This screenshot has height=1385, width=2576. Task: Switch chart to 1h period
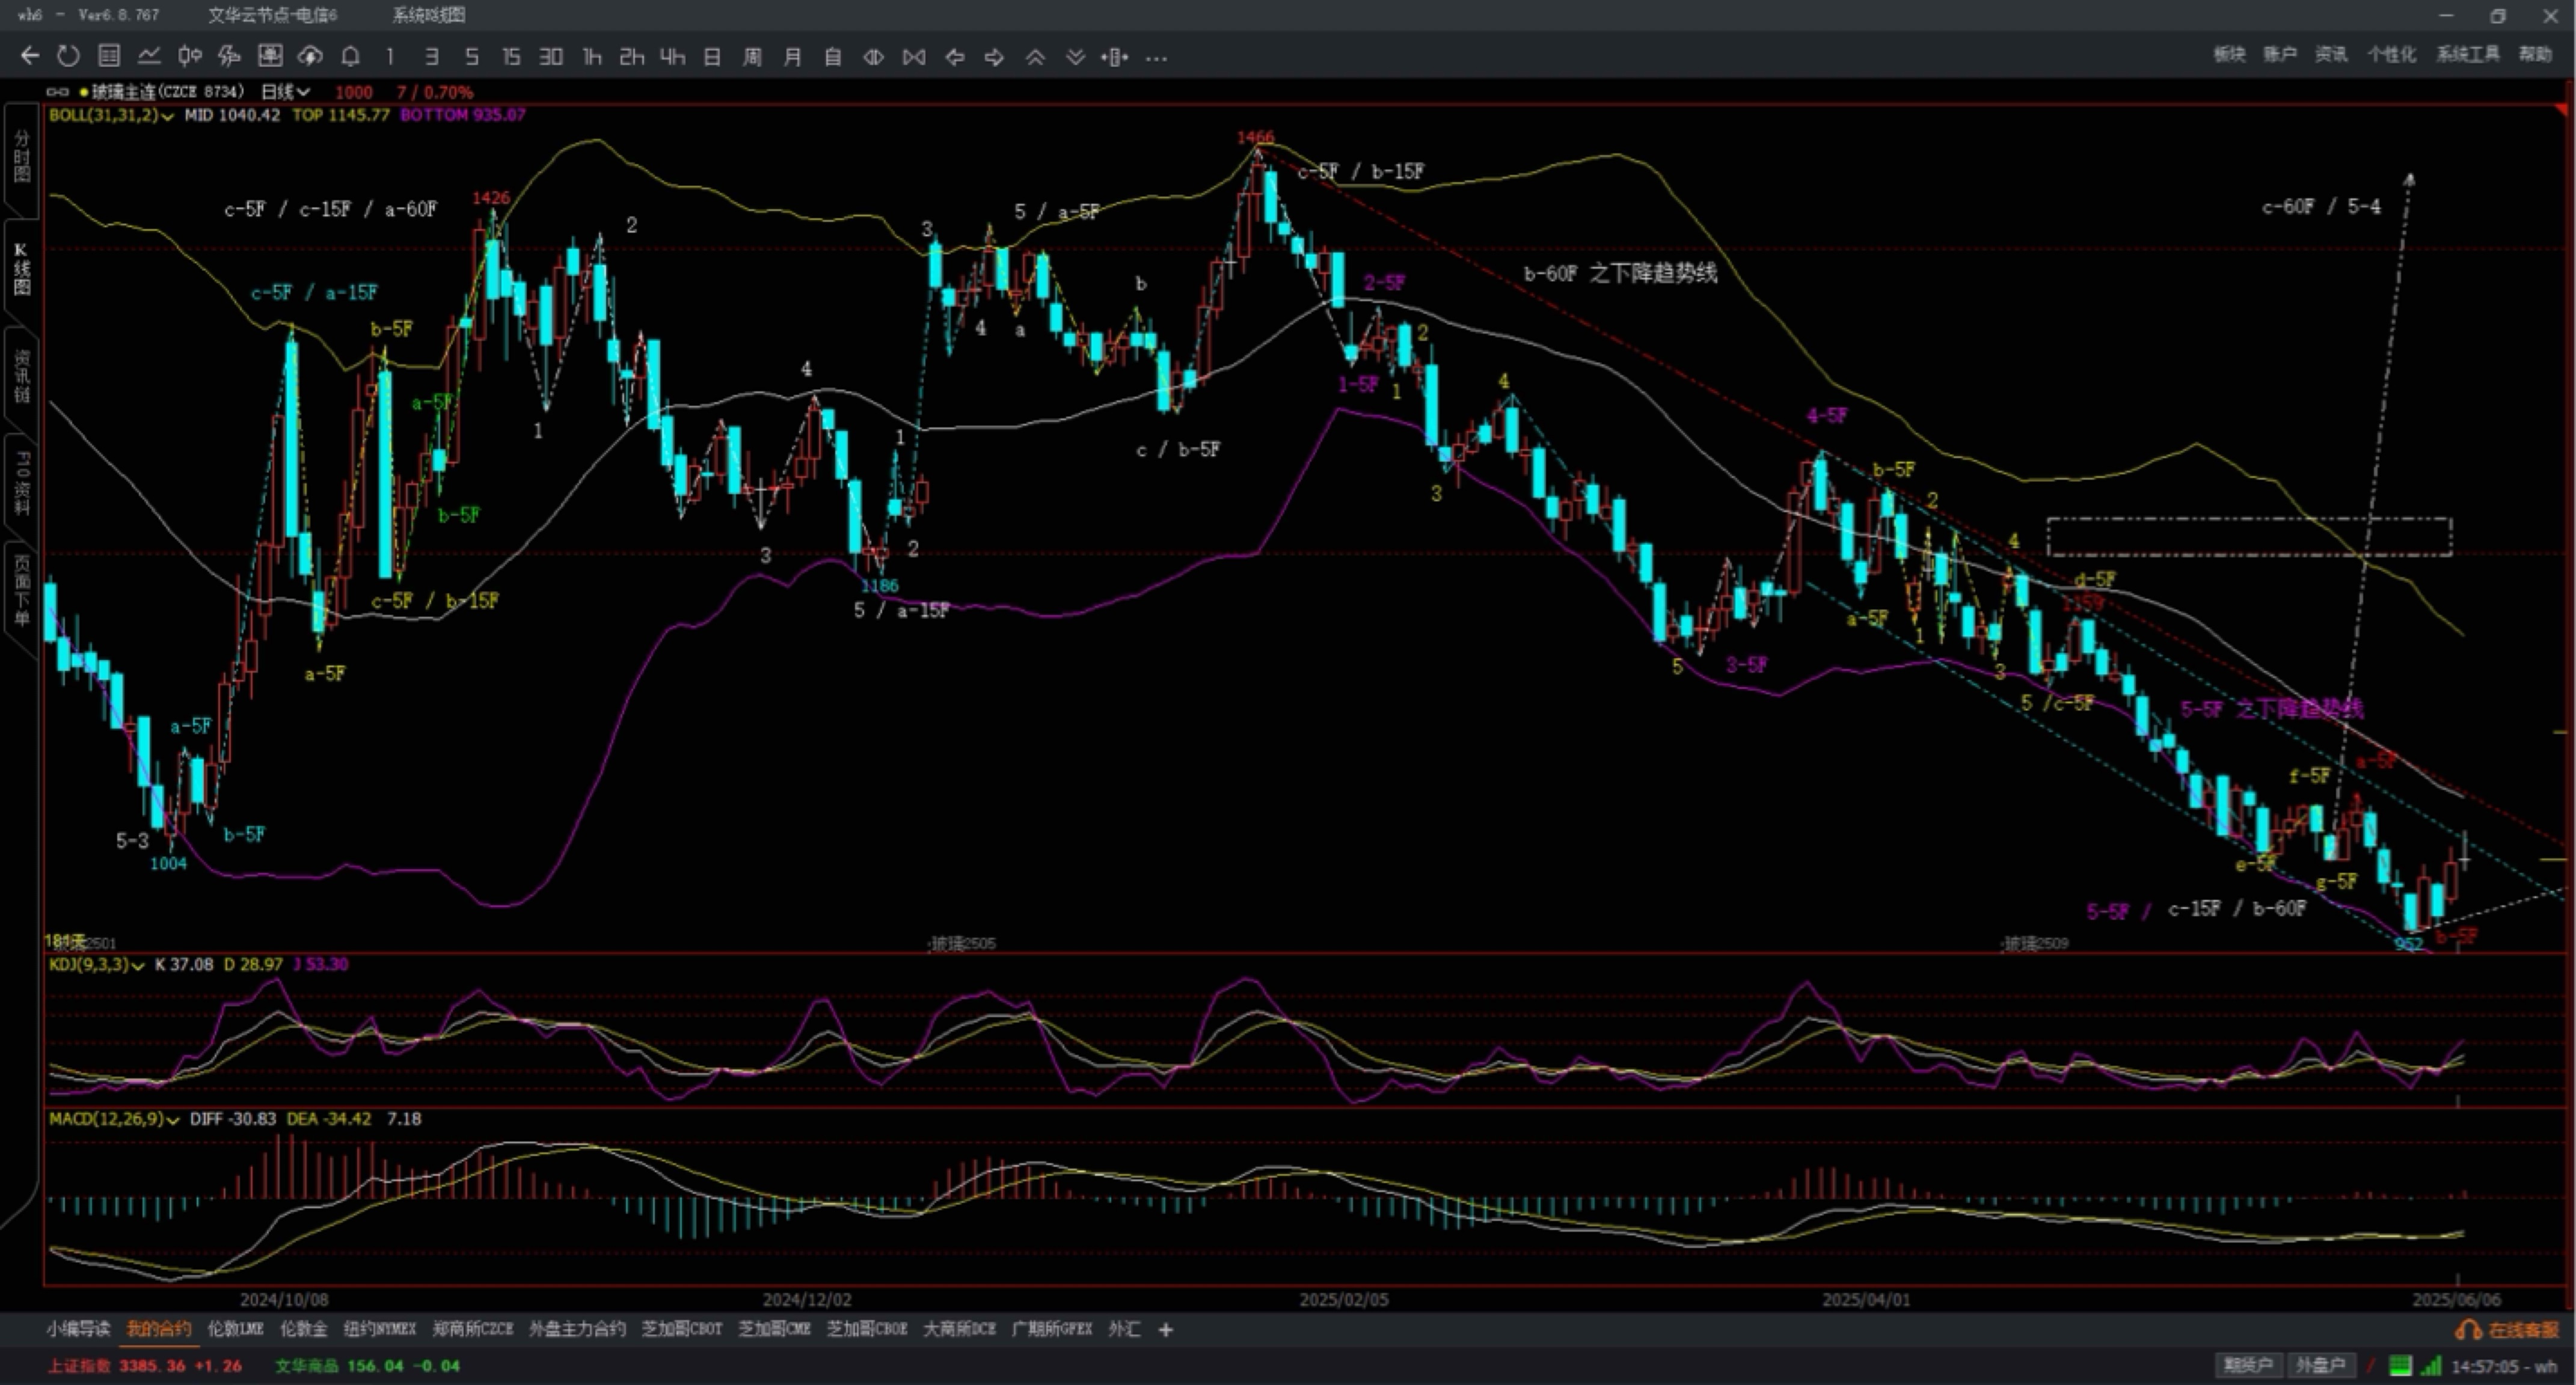(x=592, y=57)
